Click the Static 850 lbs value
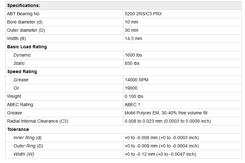Viewport: 245px width, 163px height. pyautogui.click(x=132, y=63)
